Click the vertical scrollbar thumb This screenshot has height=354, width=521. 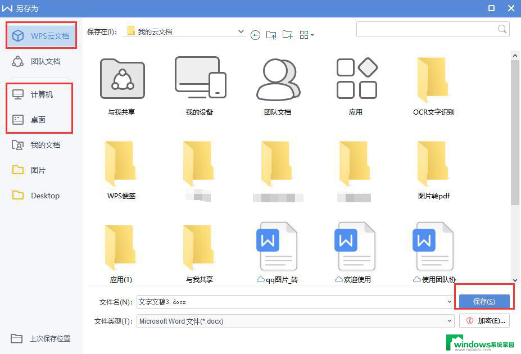[515, 132]
